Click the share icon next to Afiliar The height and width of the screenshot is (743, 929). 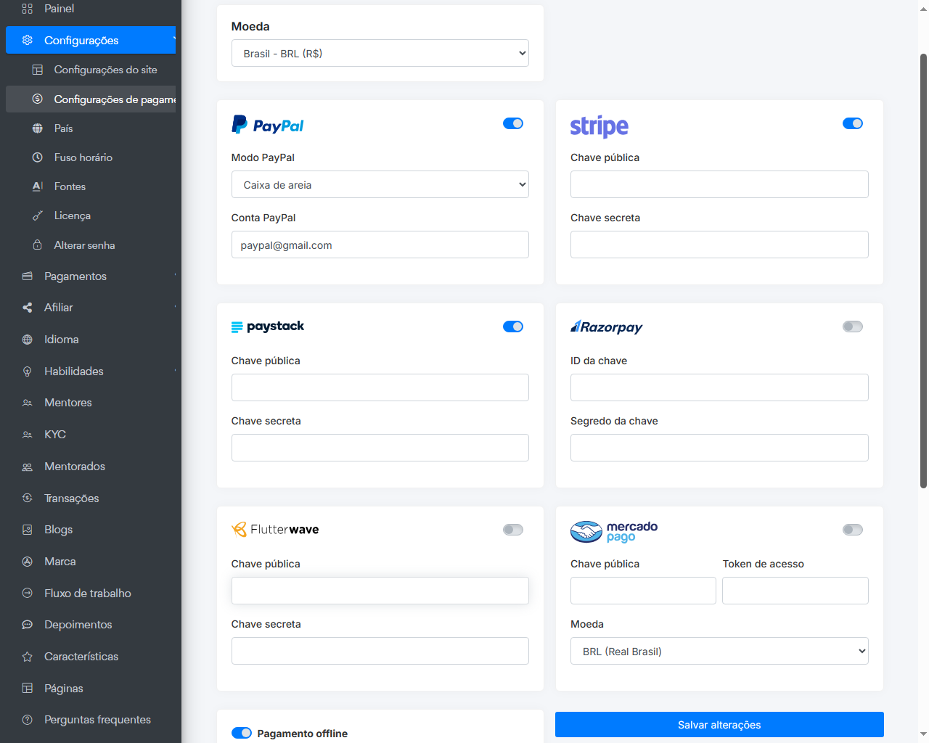[28, 308]
